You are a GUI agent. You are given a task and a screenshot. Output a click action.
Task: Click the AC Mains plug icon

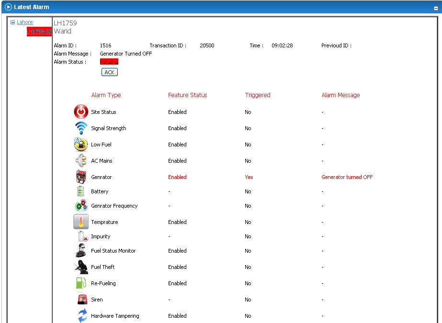pyautogui.click(x=81, y=161)
